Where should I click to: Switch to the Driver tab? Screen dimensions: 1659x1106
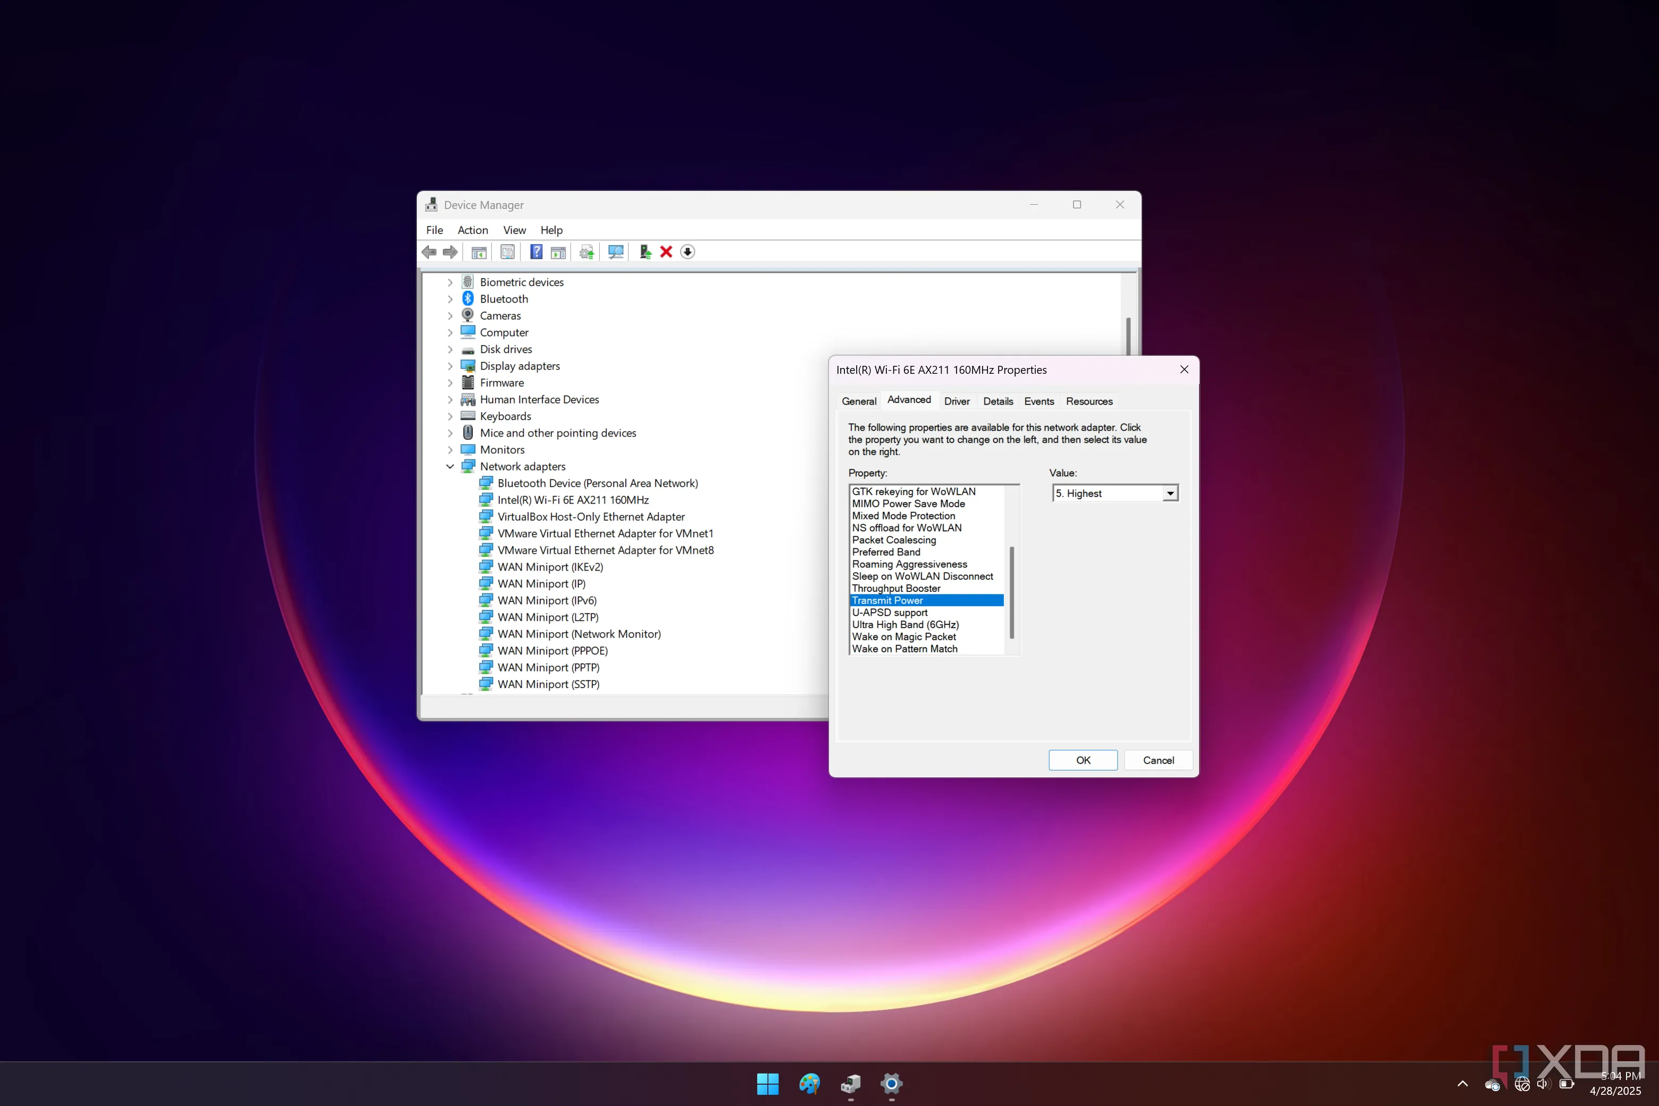[957, 401]
